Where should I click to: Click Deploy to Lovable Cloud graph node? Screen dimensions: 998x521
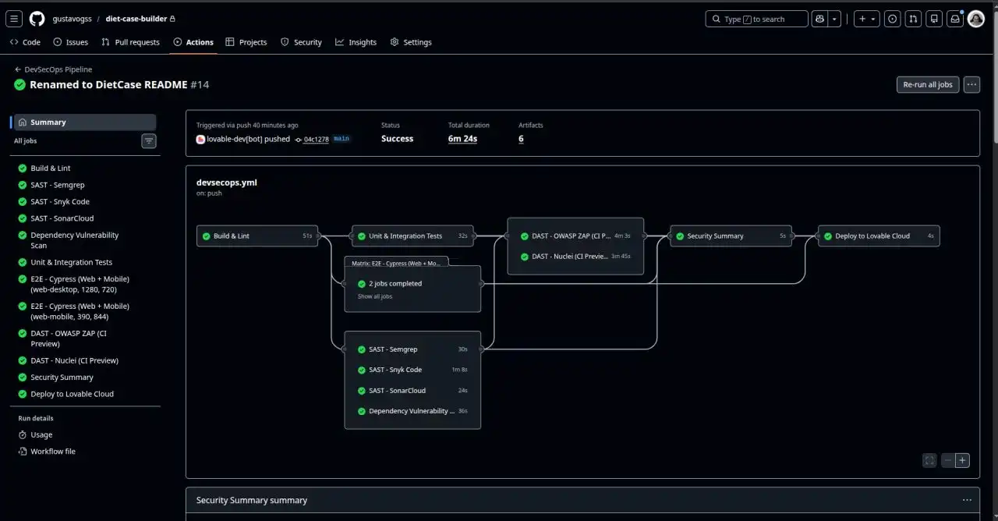pos(879,236)
